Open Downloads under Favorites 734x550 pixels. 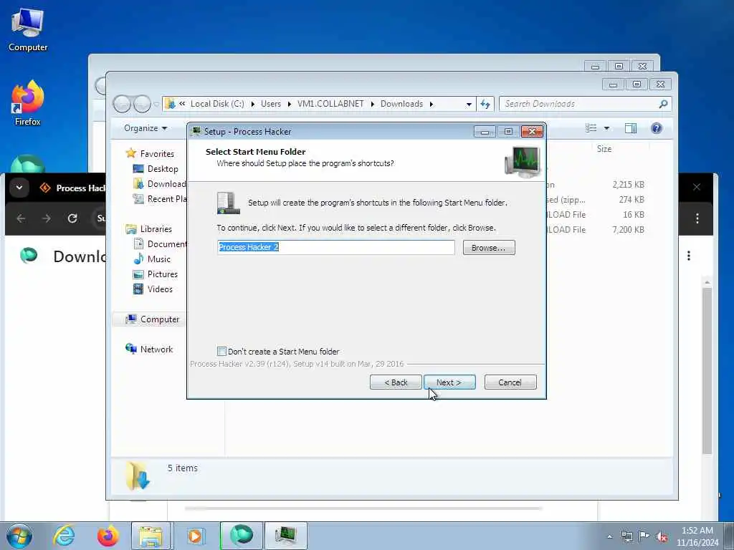click(x=159, y=184)
